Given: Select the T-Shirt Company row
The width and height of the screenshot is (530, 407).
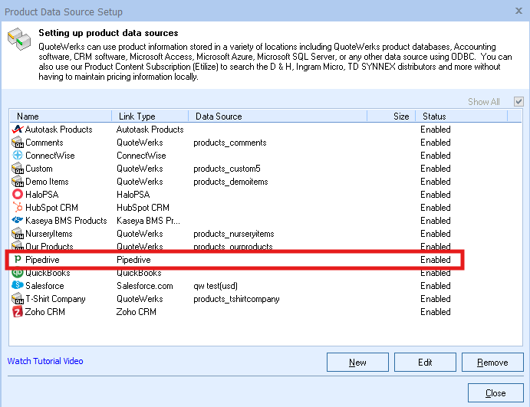Looking at the screenshot, I should [x=55, y=299].
